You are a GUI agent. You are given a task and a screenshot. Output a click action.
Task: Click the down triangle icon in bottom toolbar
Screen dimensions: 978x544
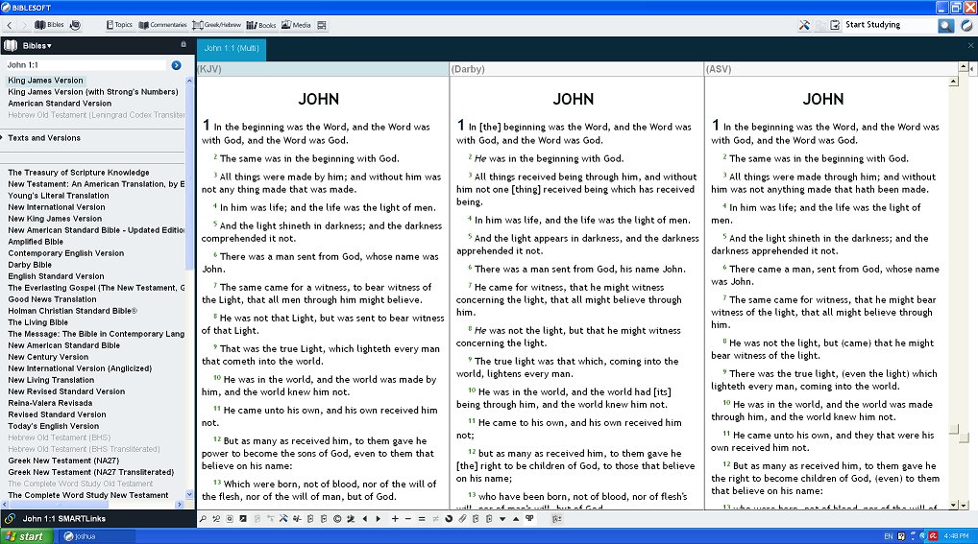(x=502, y=519)
